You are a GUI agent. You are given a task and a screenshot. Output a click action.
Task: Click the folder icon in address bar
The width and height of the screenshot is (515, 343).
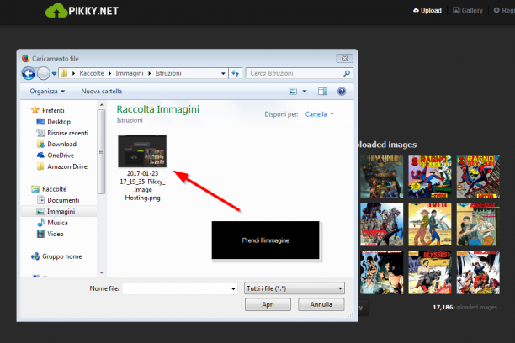tap(64, 73)
